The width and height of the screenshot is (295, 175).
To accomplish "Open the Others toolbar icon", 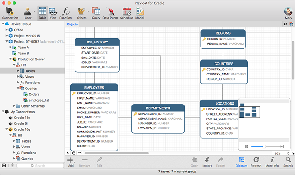I will point(81,13).
